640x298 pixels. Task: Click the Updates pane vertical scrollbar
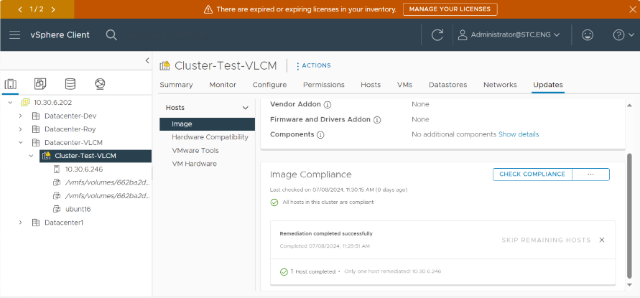(x=629, y=214)
